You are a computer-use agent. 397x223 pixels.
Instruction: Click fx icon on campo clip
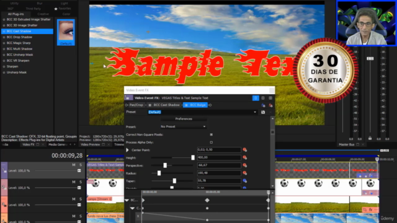[x=370, y=210]
